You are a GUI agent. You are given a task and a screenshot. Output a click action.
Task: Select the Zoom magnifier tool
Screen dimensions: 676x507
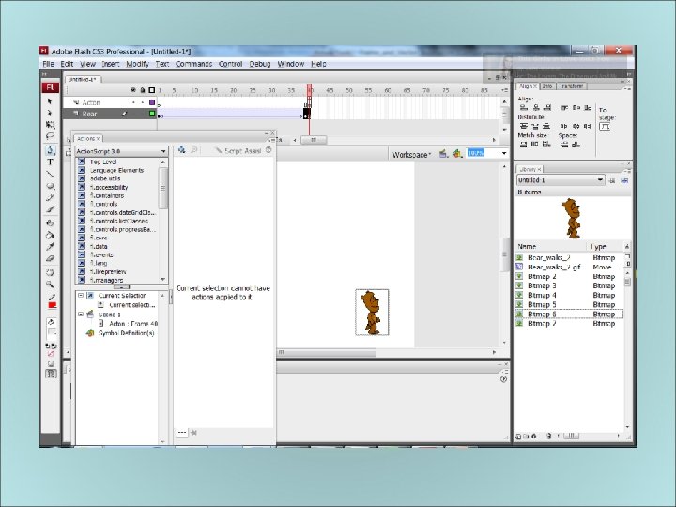50,284
